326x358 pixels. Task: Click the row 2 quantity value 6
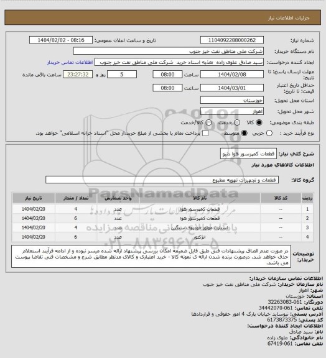point(76,219)
